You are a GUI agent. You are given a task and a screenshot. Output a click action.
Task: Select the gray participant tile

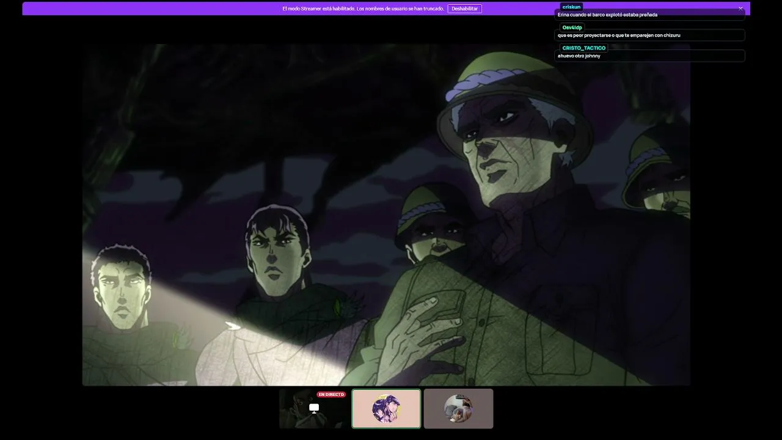tap(458, 409)
